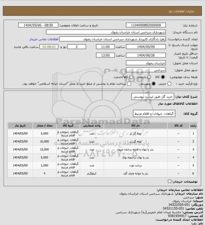The image size is (205, 225).
Task: Open the buyer contact information link
Action: tap(44, 39)
